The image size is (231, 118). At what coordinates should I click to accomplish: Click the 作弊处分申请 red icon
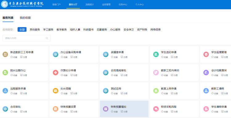[x=55, y=73]
